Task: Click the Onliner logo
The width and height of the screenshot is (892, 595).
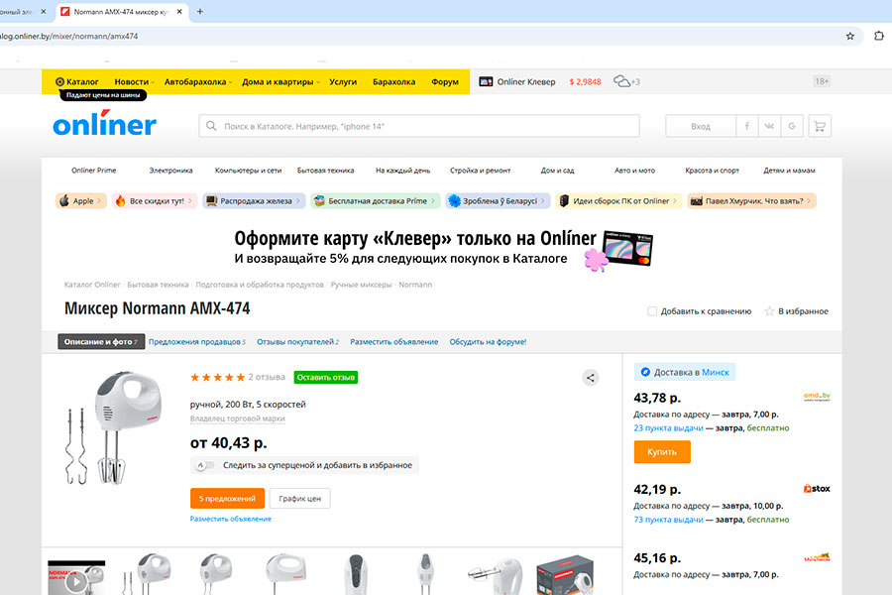Action: [x=104, y=126]
